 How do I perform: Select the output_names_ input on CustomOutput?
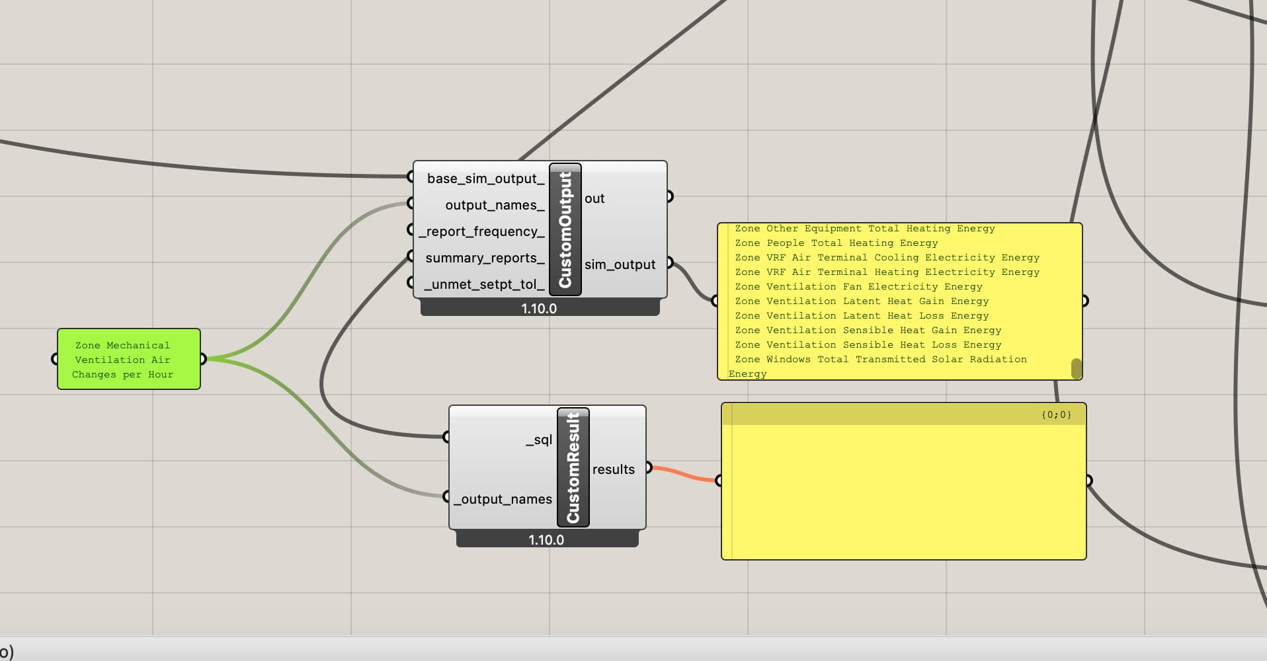(494, 205)
